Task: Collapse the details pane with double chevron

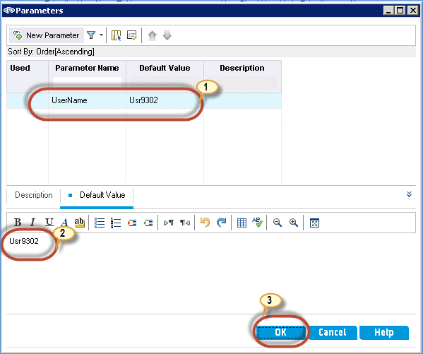Action: 409,194
